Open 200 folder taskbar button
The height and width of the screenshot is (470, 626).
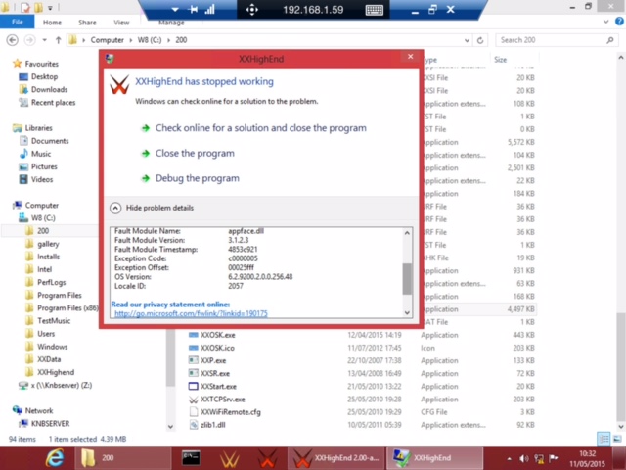pyautogui.click(x=124, y=458)
